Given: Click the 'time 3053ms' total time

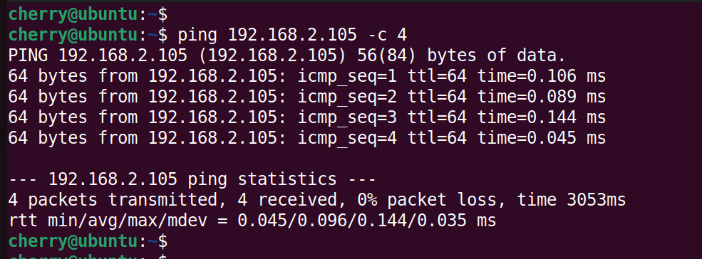Looking at the screenshot, I should click(x=572, y=200).
